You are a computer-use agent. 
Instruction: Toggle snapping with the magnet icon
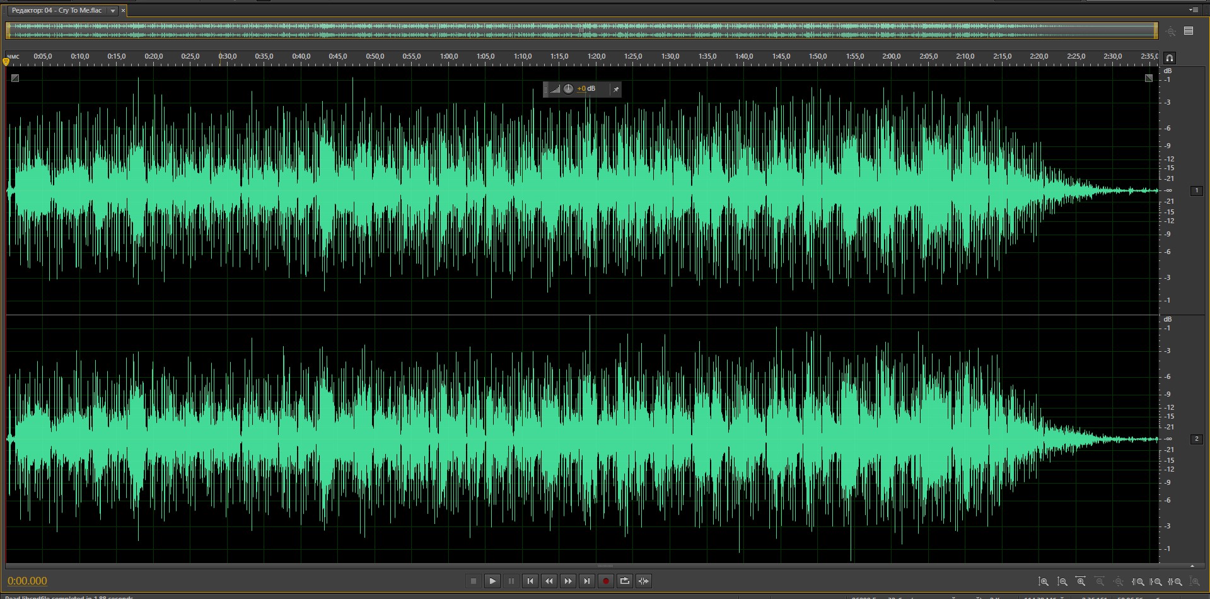pyautogui.click(x=1169, y=58)
